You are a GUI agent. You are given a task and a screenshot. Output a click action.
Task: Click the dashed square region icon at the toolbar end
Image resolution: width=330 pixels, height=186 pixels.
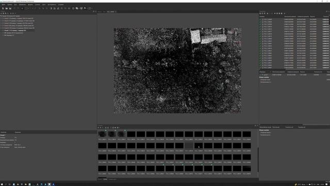coord(90,8)
